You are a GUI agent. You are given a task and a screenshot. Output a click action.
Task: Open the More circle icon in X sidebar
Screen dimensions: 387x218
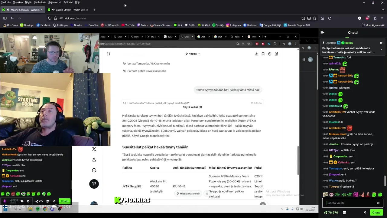(94, 170)
